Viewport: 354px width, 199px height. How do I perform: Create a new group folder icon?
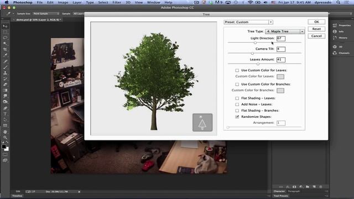click(308, 187)
